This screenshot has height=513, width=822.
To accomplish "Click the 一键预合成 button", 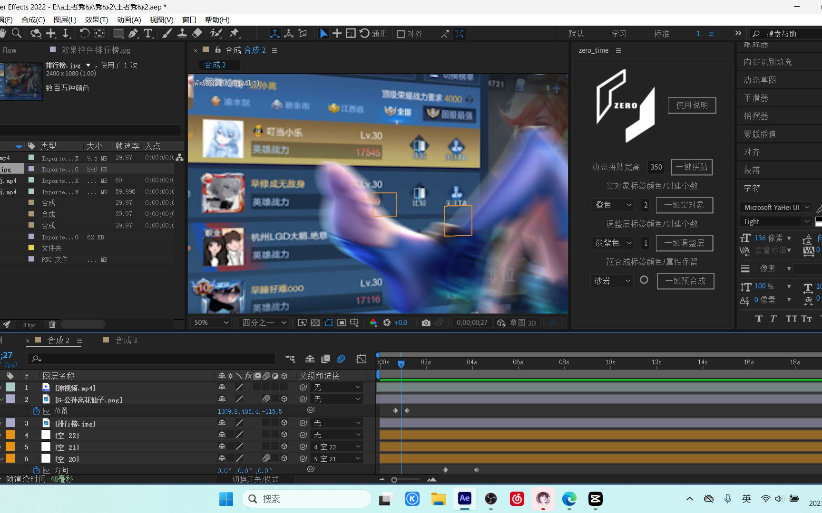I will [x=685, y=281].
